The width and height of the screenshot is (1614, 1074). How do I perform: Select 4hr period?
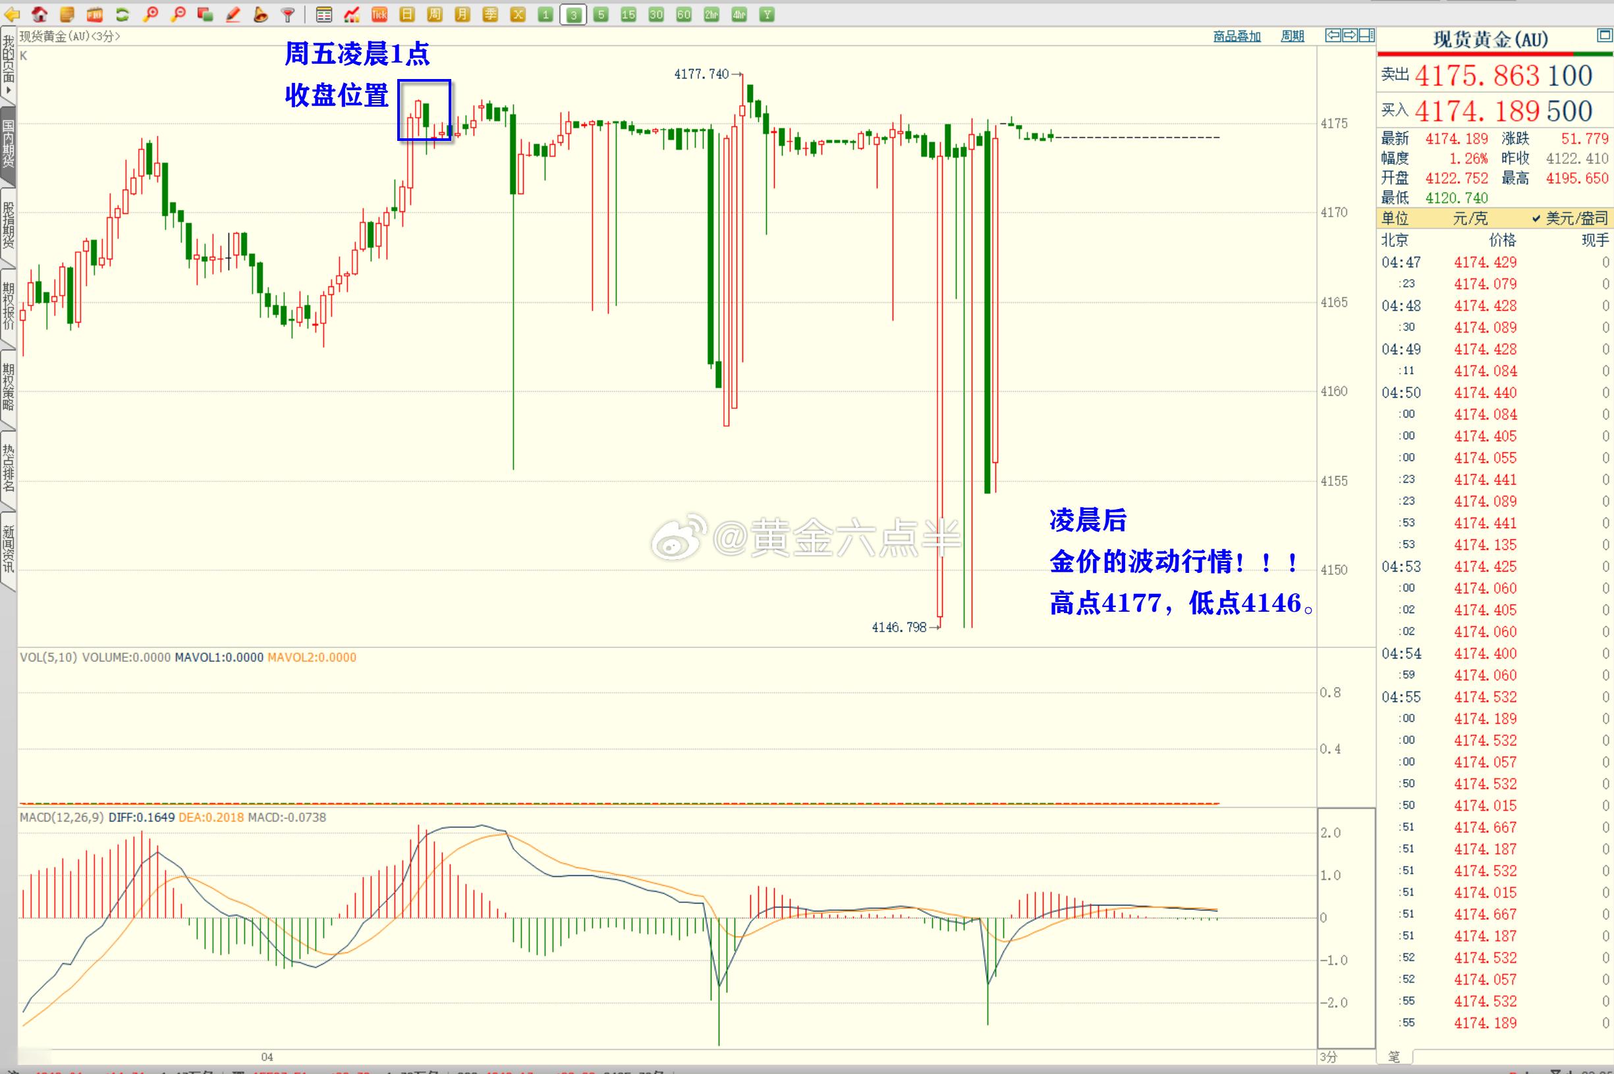(739, 14)
